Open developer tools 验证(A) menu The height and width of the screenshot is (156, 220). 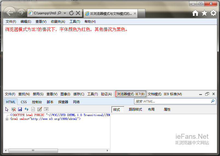coord(106,94)
